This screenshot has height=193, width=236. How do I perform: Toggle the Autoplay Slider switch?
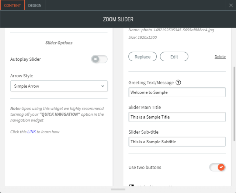pos(99,59)
